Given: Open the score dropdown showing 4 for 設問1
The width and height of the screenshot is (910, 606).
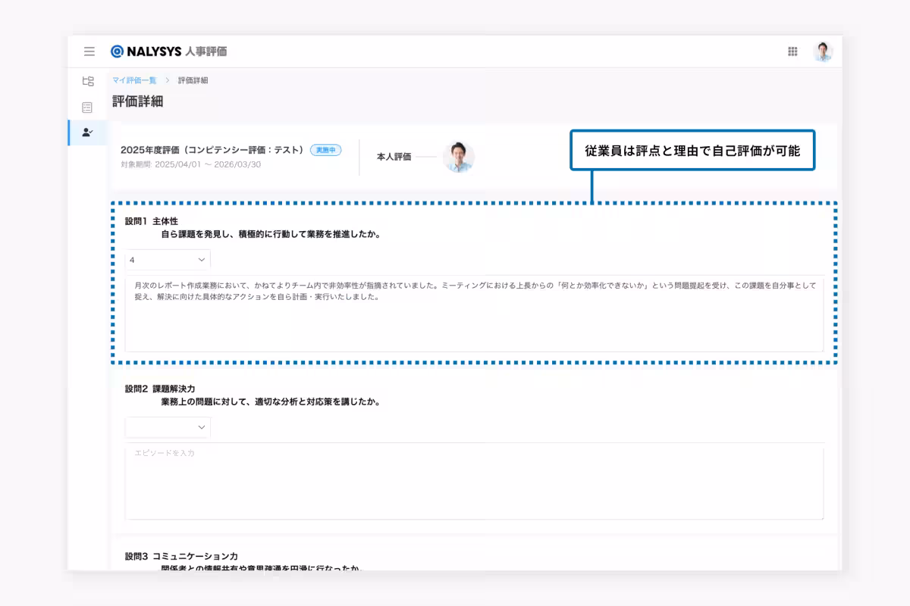Looking at the screenshot, I should [x=167, y=259].
